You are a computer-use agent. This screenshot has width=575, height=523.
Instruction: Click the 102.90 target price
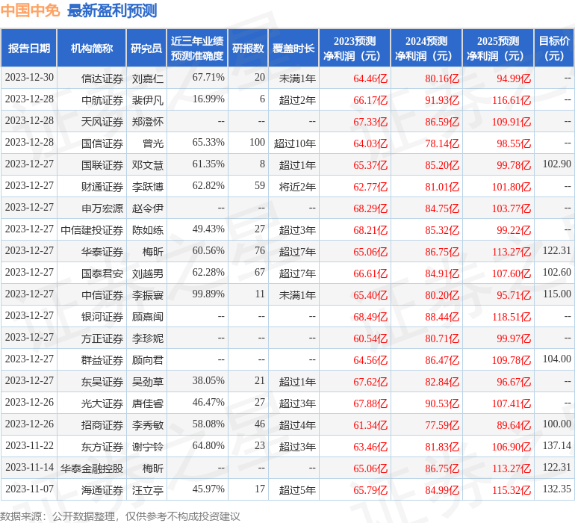[x=557, y=164]
